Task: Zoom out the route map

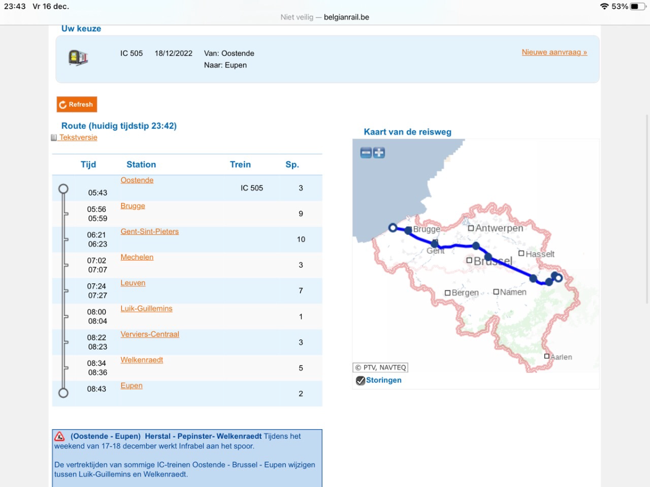Action: (366, 153)
